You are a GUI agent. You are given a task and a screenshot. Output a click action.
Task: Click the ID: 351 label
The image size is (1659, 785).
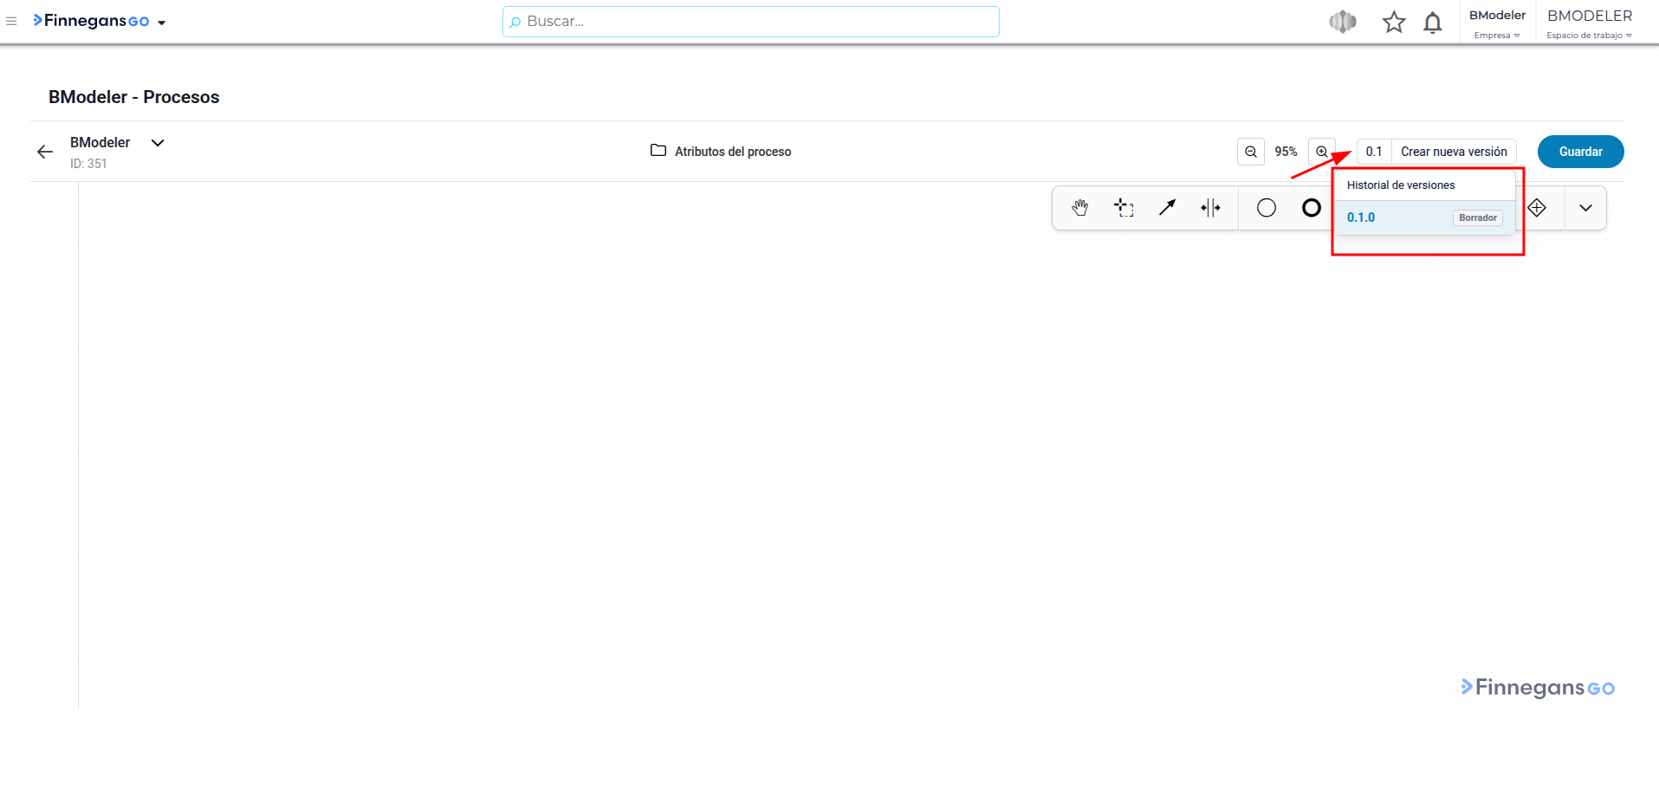click(x=88, y=164)
